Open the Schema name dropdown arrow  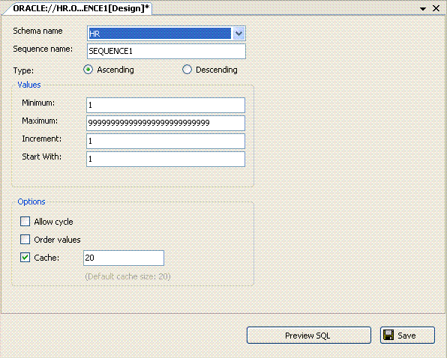coord(238,34)
